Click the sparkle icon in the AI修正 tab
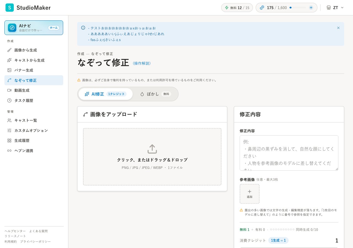 [87, 94]
